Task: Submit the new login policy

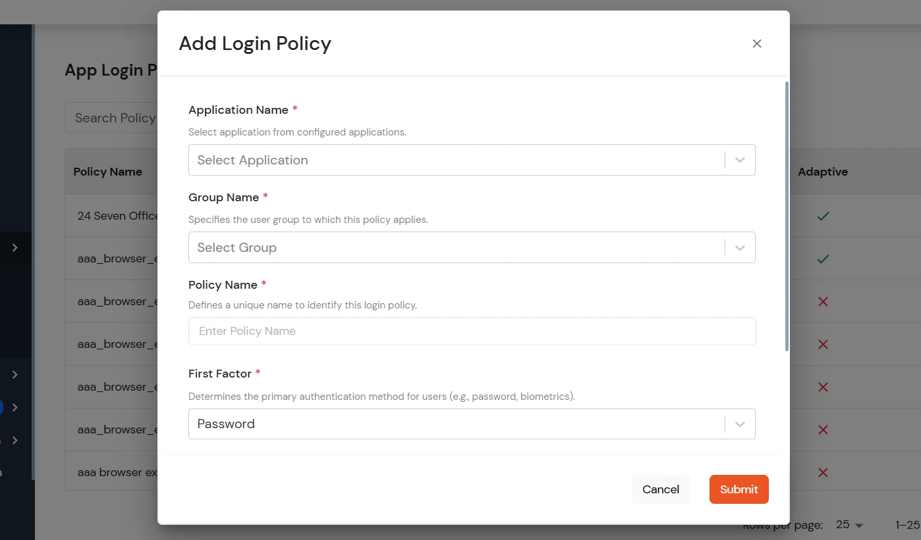Action: 739,489
